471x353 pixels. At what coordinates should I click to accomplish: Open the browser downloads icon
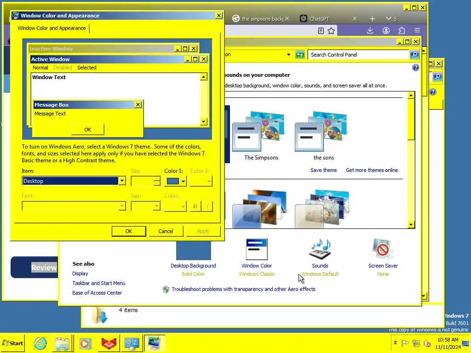click(370, 30)
